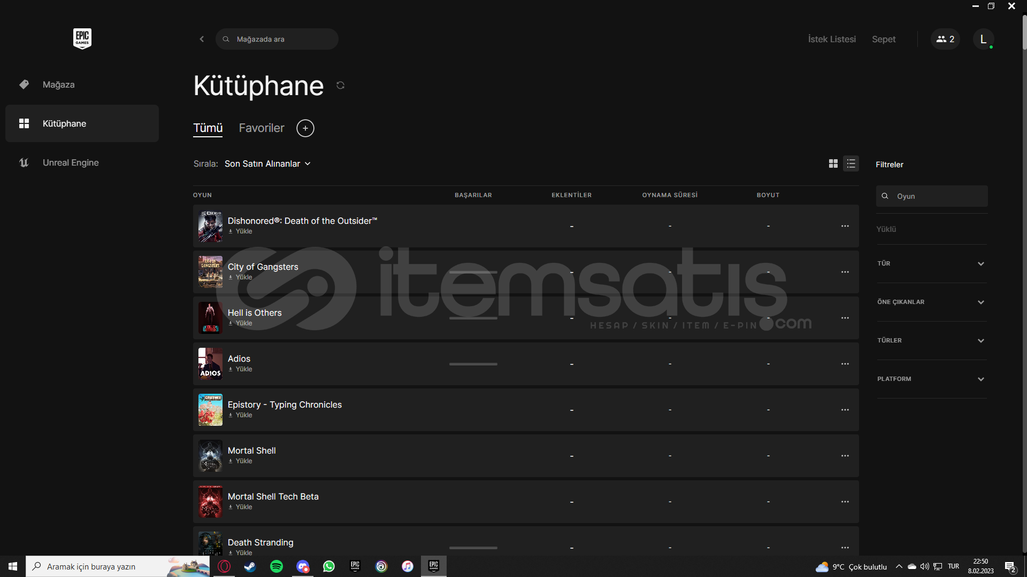
Task: Open the Son Satın Alınanlar sort dropdown
Action: tap(267, 163)
